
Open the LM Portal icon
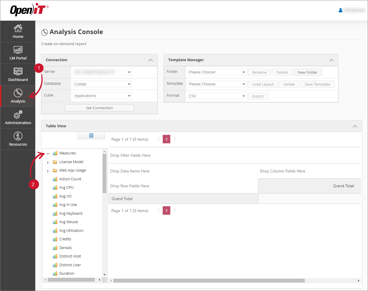(18, 50)
